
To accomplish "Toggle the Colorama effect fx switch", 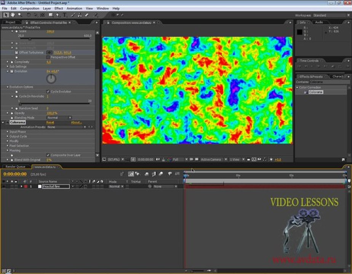I will point(7,123).
